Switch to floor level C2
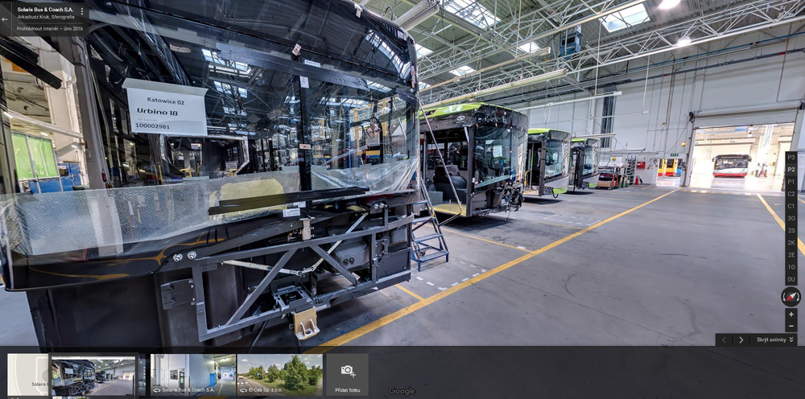This screenshot has width=805, height=399. 791,194
